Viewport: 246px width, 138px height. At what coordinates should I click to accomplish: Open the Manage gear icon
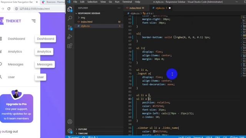70,131
